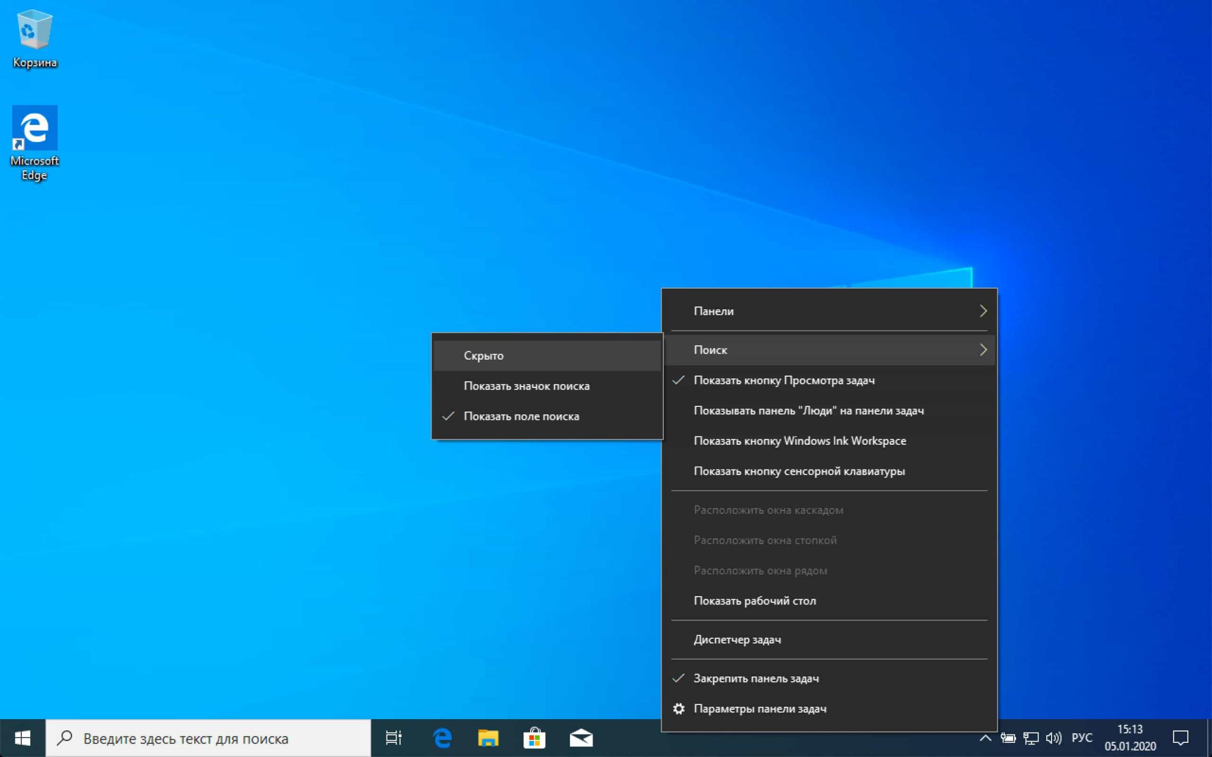Viewport: 1212px width, 757px height.
Task: Toggle 'Закрепить панель задач' pin taskbar option
Action: [756, 678]
